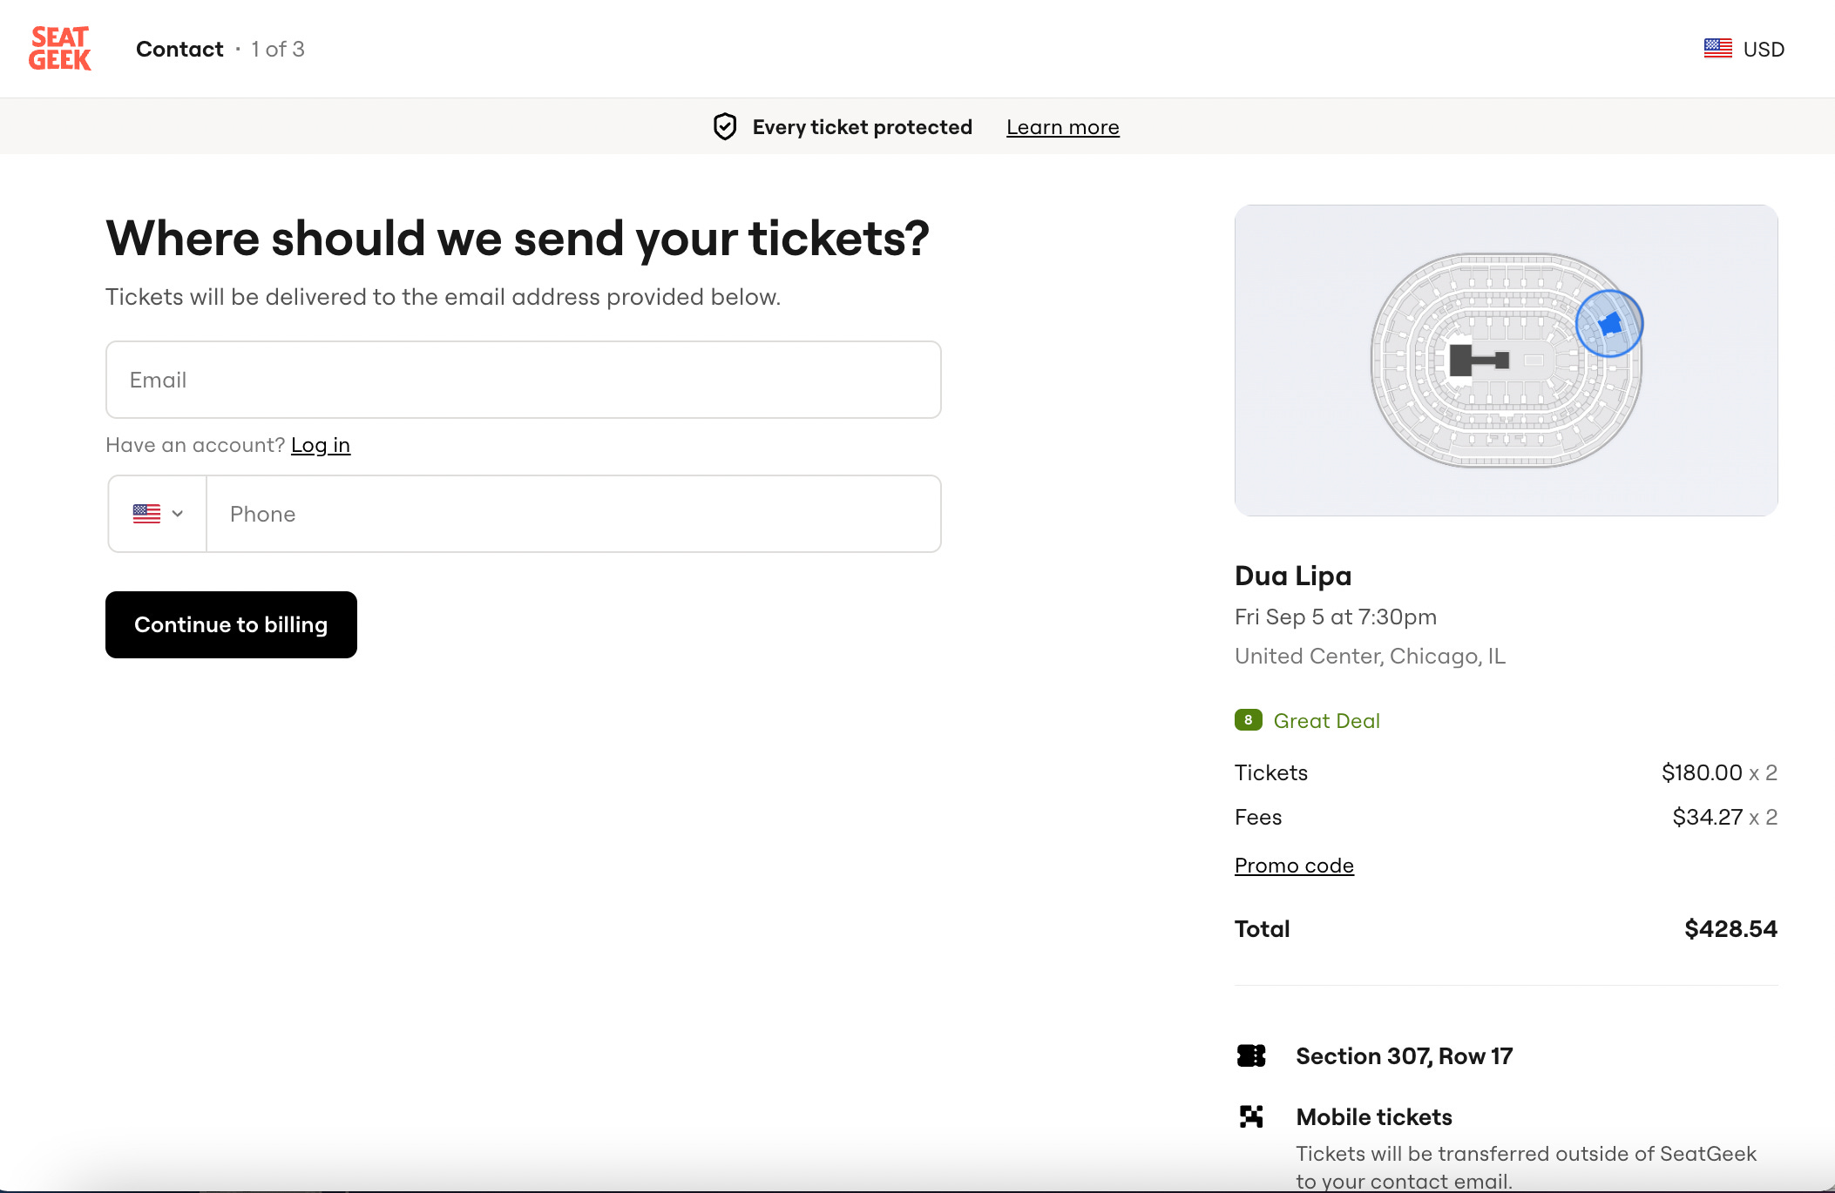Open the Learn more link
Screen dimensions: 1835x1193
[x=1062, y=127]
